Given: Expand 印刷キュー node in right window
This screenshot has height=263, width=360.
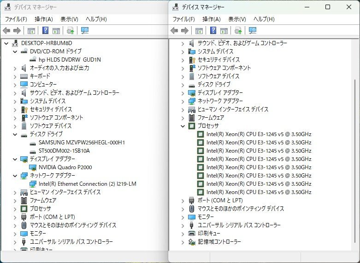Looking at the screenshot, I should (183, 234).
